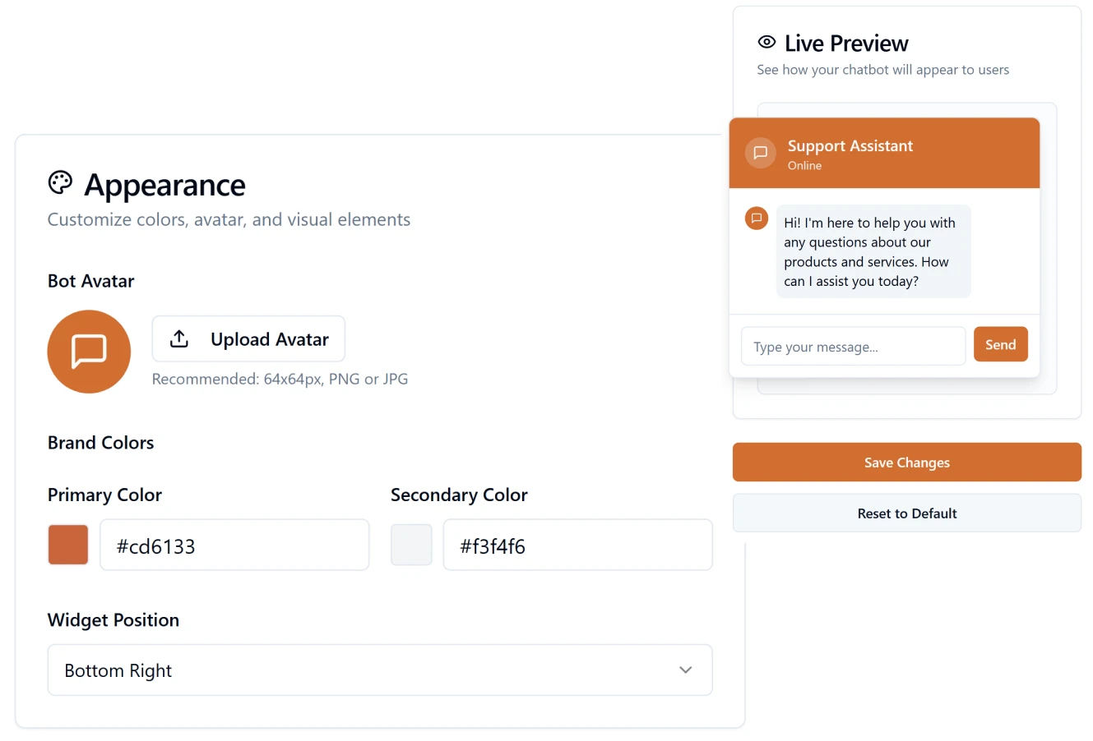Click the Secondary Color hex field #f3f4f6
Image resolution: width=1093 pixels, height=741 pixels.
[577, 545]
